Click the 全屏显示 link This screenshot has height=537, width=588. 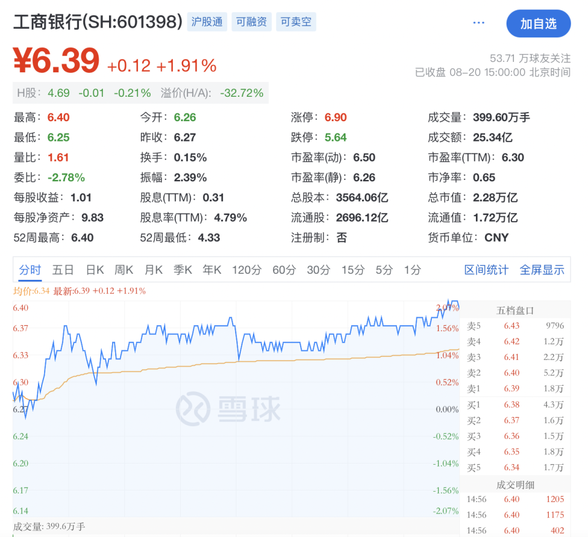coord(542,269)
